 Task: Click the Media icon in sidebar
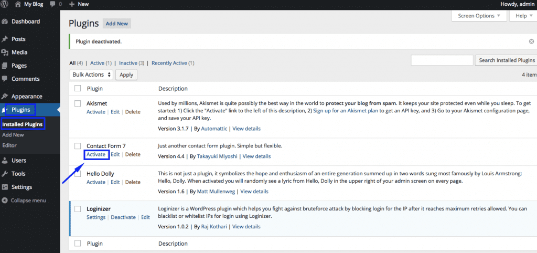tap(5, 52)
